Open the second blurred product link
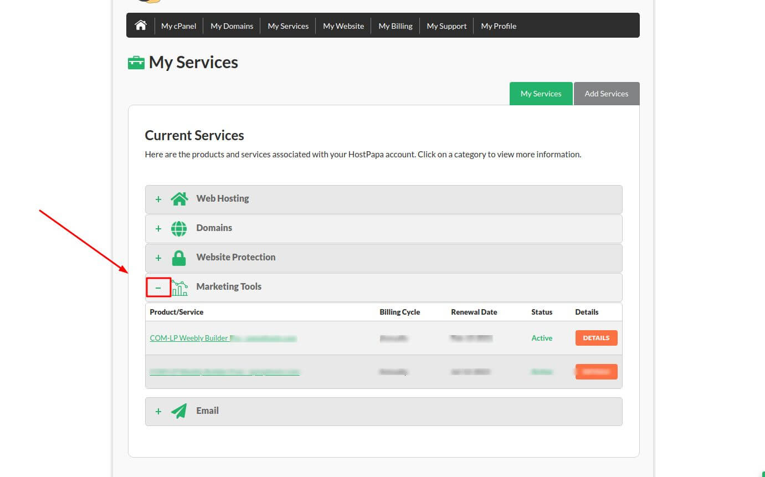 [224, 372]
